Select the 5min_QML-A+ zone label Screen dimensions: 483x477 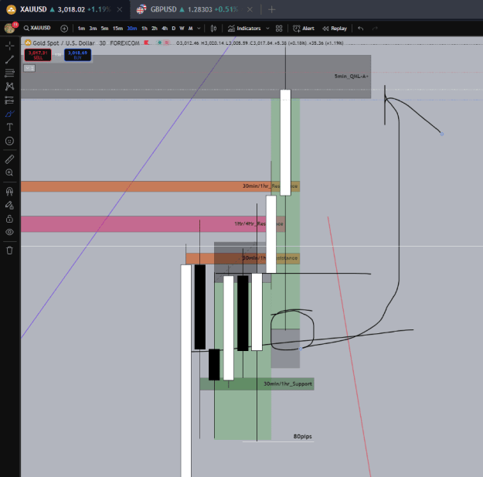(352, 77)
